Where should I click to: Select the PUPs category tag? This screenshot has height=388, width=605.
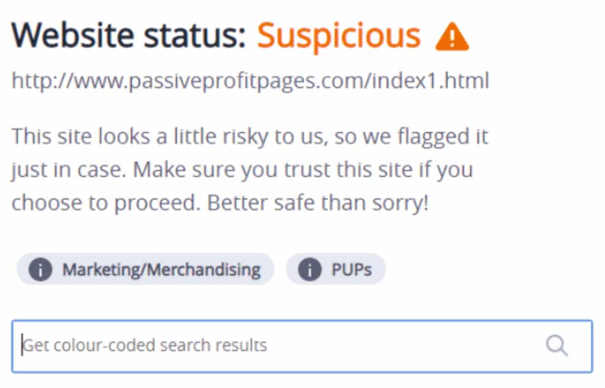(336, 269)
